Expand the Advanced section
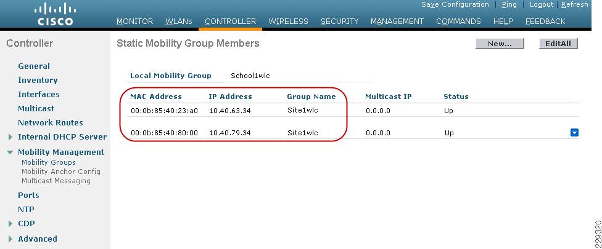 (x=10, y=239)
